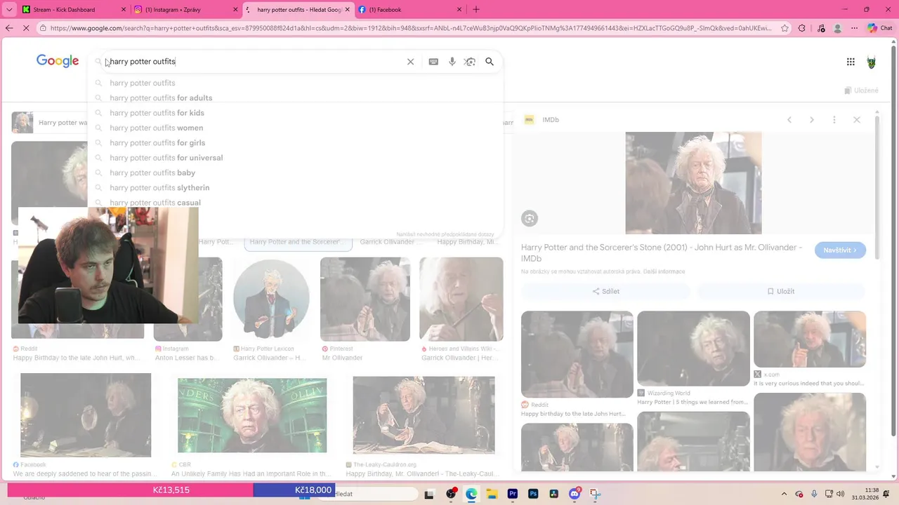Click the browser address bar URL

click(411, 28)
